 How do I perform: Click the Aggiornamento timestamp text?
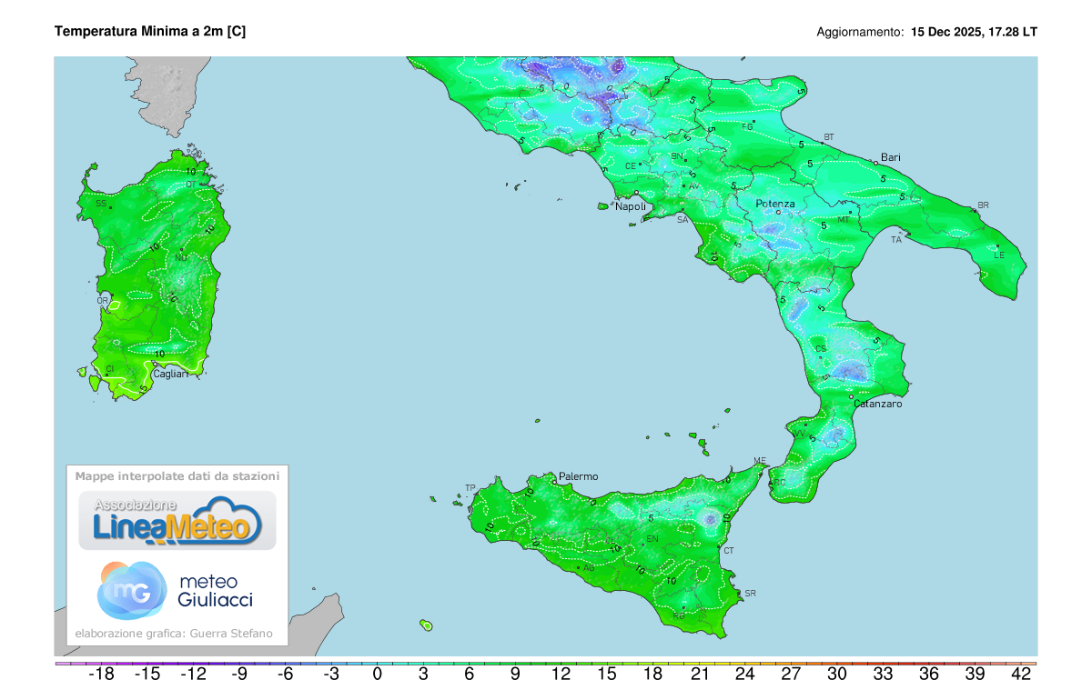pyautogui.click(x=927, y=30)
